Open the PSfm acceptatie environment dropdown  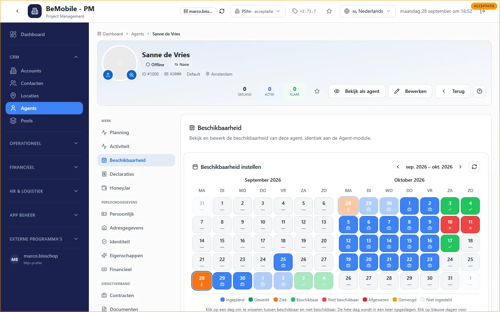click(x=258, y=11)
